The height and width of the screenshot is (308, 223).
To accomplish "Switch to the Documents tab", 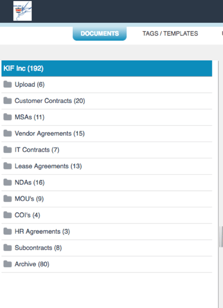I will (x=100, y=33).
